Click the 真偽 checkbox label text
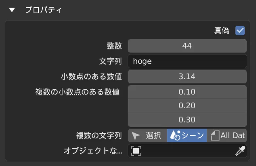The width and height of the screenshot is (256, 166). [x=222, y=30]
